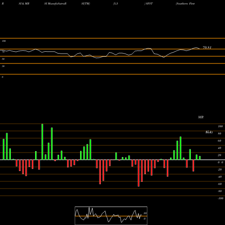Click the tallest green bar in MR histogram
The height and width of the screenshot is (225, 225).
[42, 142]
